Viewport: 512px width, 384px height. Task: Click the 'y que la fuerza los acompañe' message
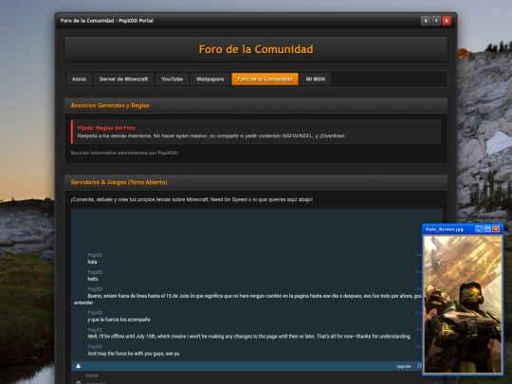click(x=119, y=320)
